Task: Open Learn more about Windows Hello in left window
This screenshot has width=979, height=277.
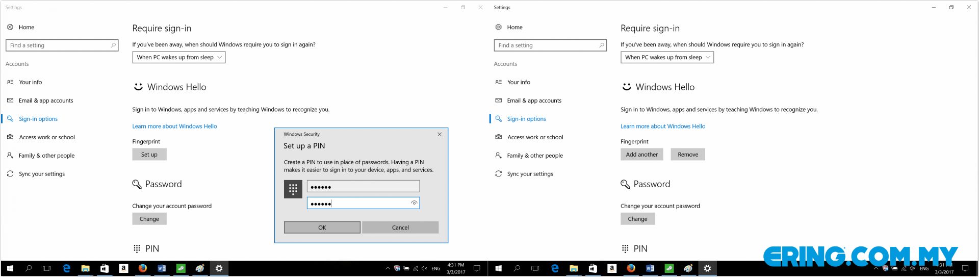Action: click(x=174, y=126)
